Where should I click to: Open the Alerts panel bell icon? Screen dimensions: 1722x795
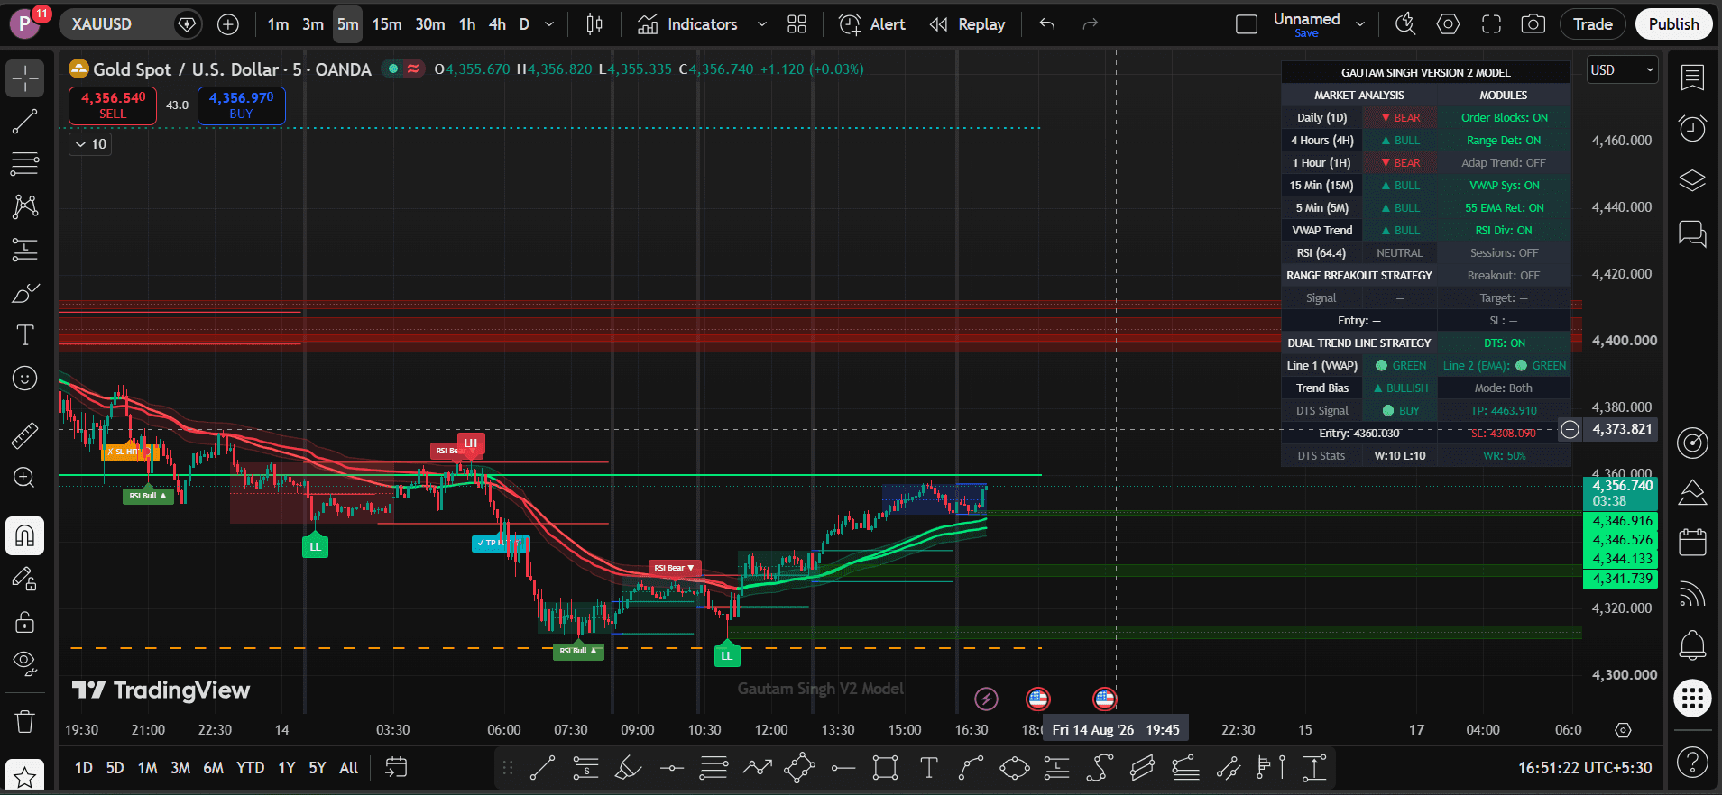click(x=1692, y=644)
